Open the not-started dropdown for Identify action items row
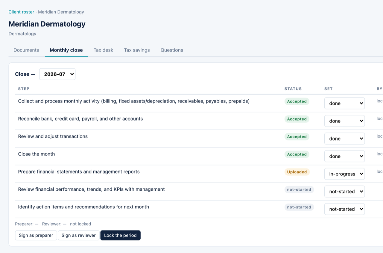The image size is (383, 253). point(344,209)
